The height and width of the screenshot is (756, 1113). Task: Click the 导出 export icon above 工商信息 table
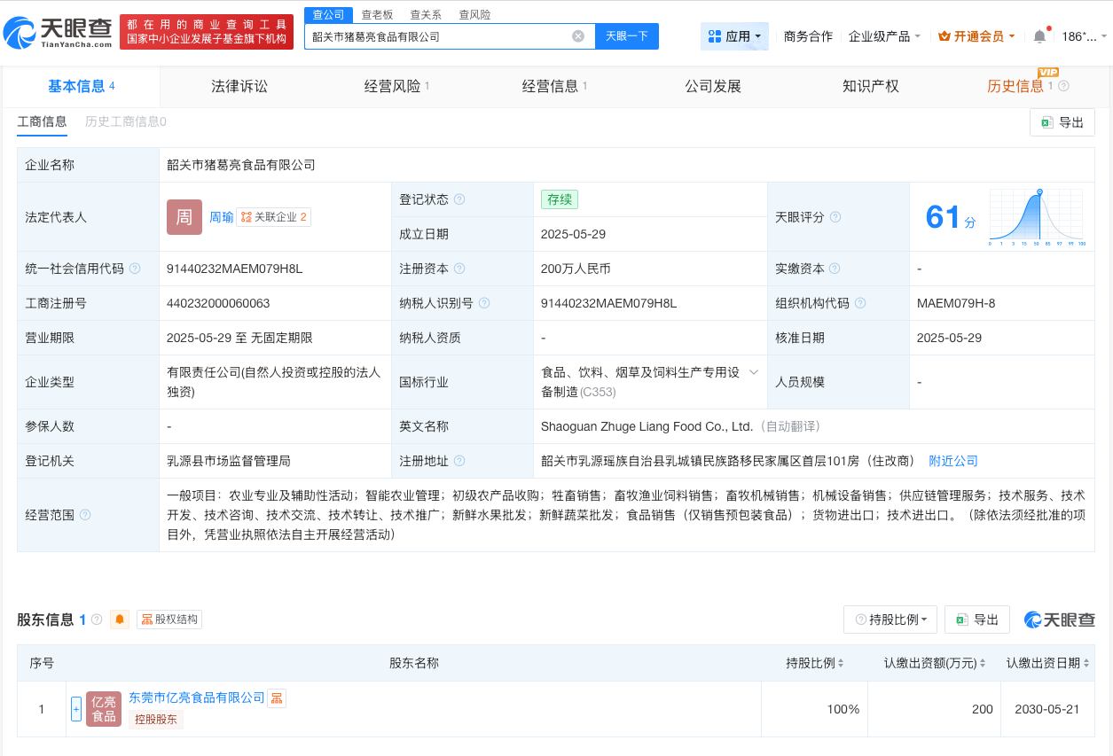[1062, 122]
